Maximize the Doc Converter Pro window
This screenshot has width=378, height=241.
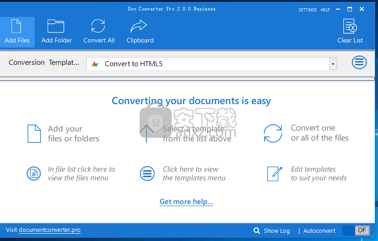pos(350,9)
